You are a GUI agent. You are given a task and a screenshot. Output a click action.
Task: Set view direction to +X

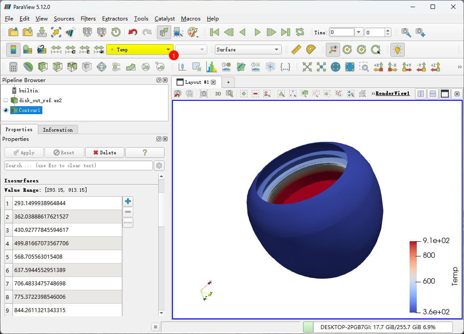coord(378,67)
